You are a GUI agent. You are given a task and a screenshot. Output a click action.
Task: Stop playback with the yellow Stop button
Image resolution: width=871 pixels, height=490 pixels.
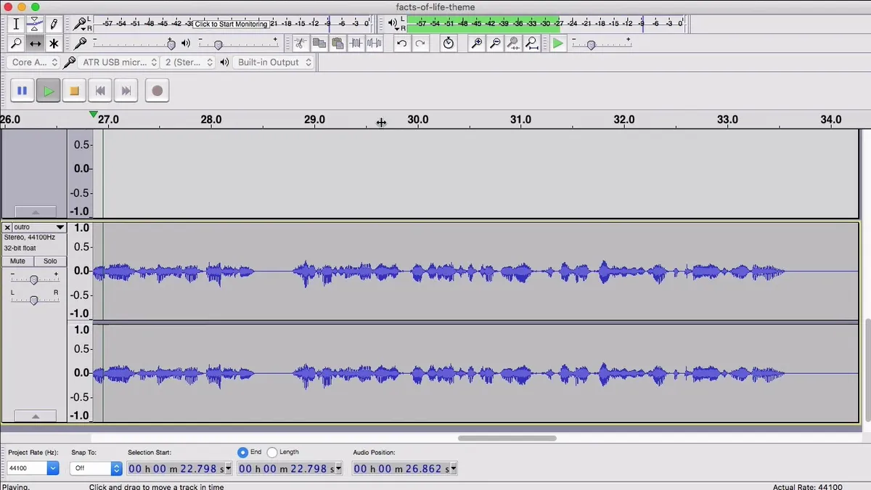pos(74,91)
